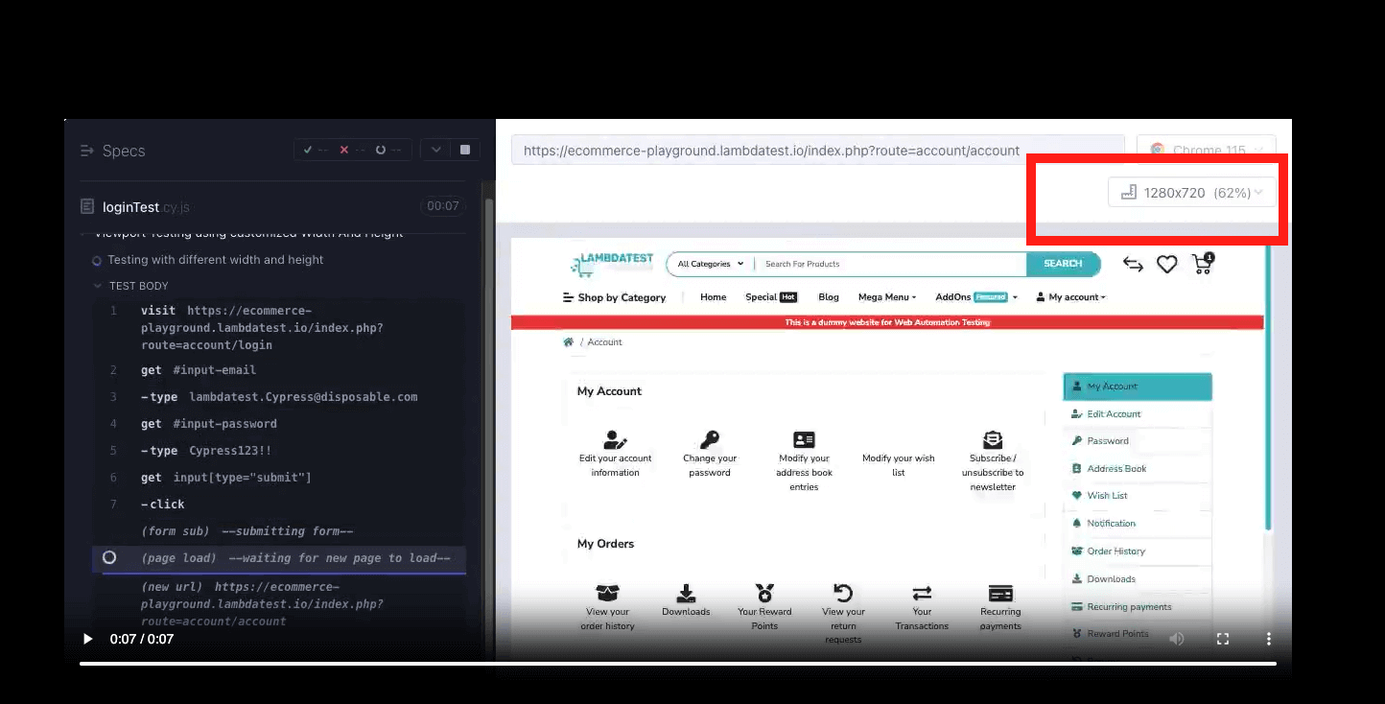Image resolution: width=1385 pixels, height=704 pixels.
Task: Click Edit your account information icon
Action: pos(615,440)
